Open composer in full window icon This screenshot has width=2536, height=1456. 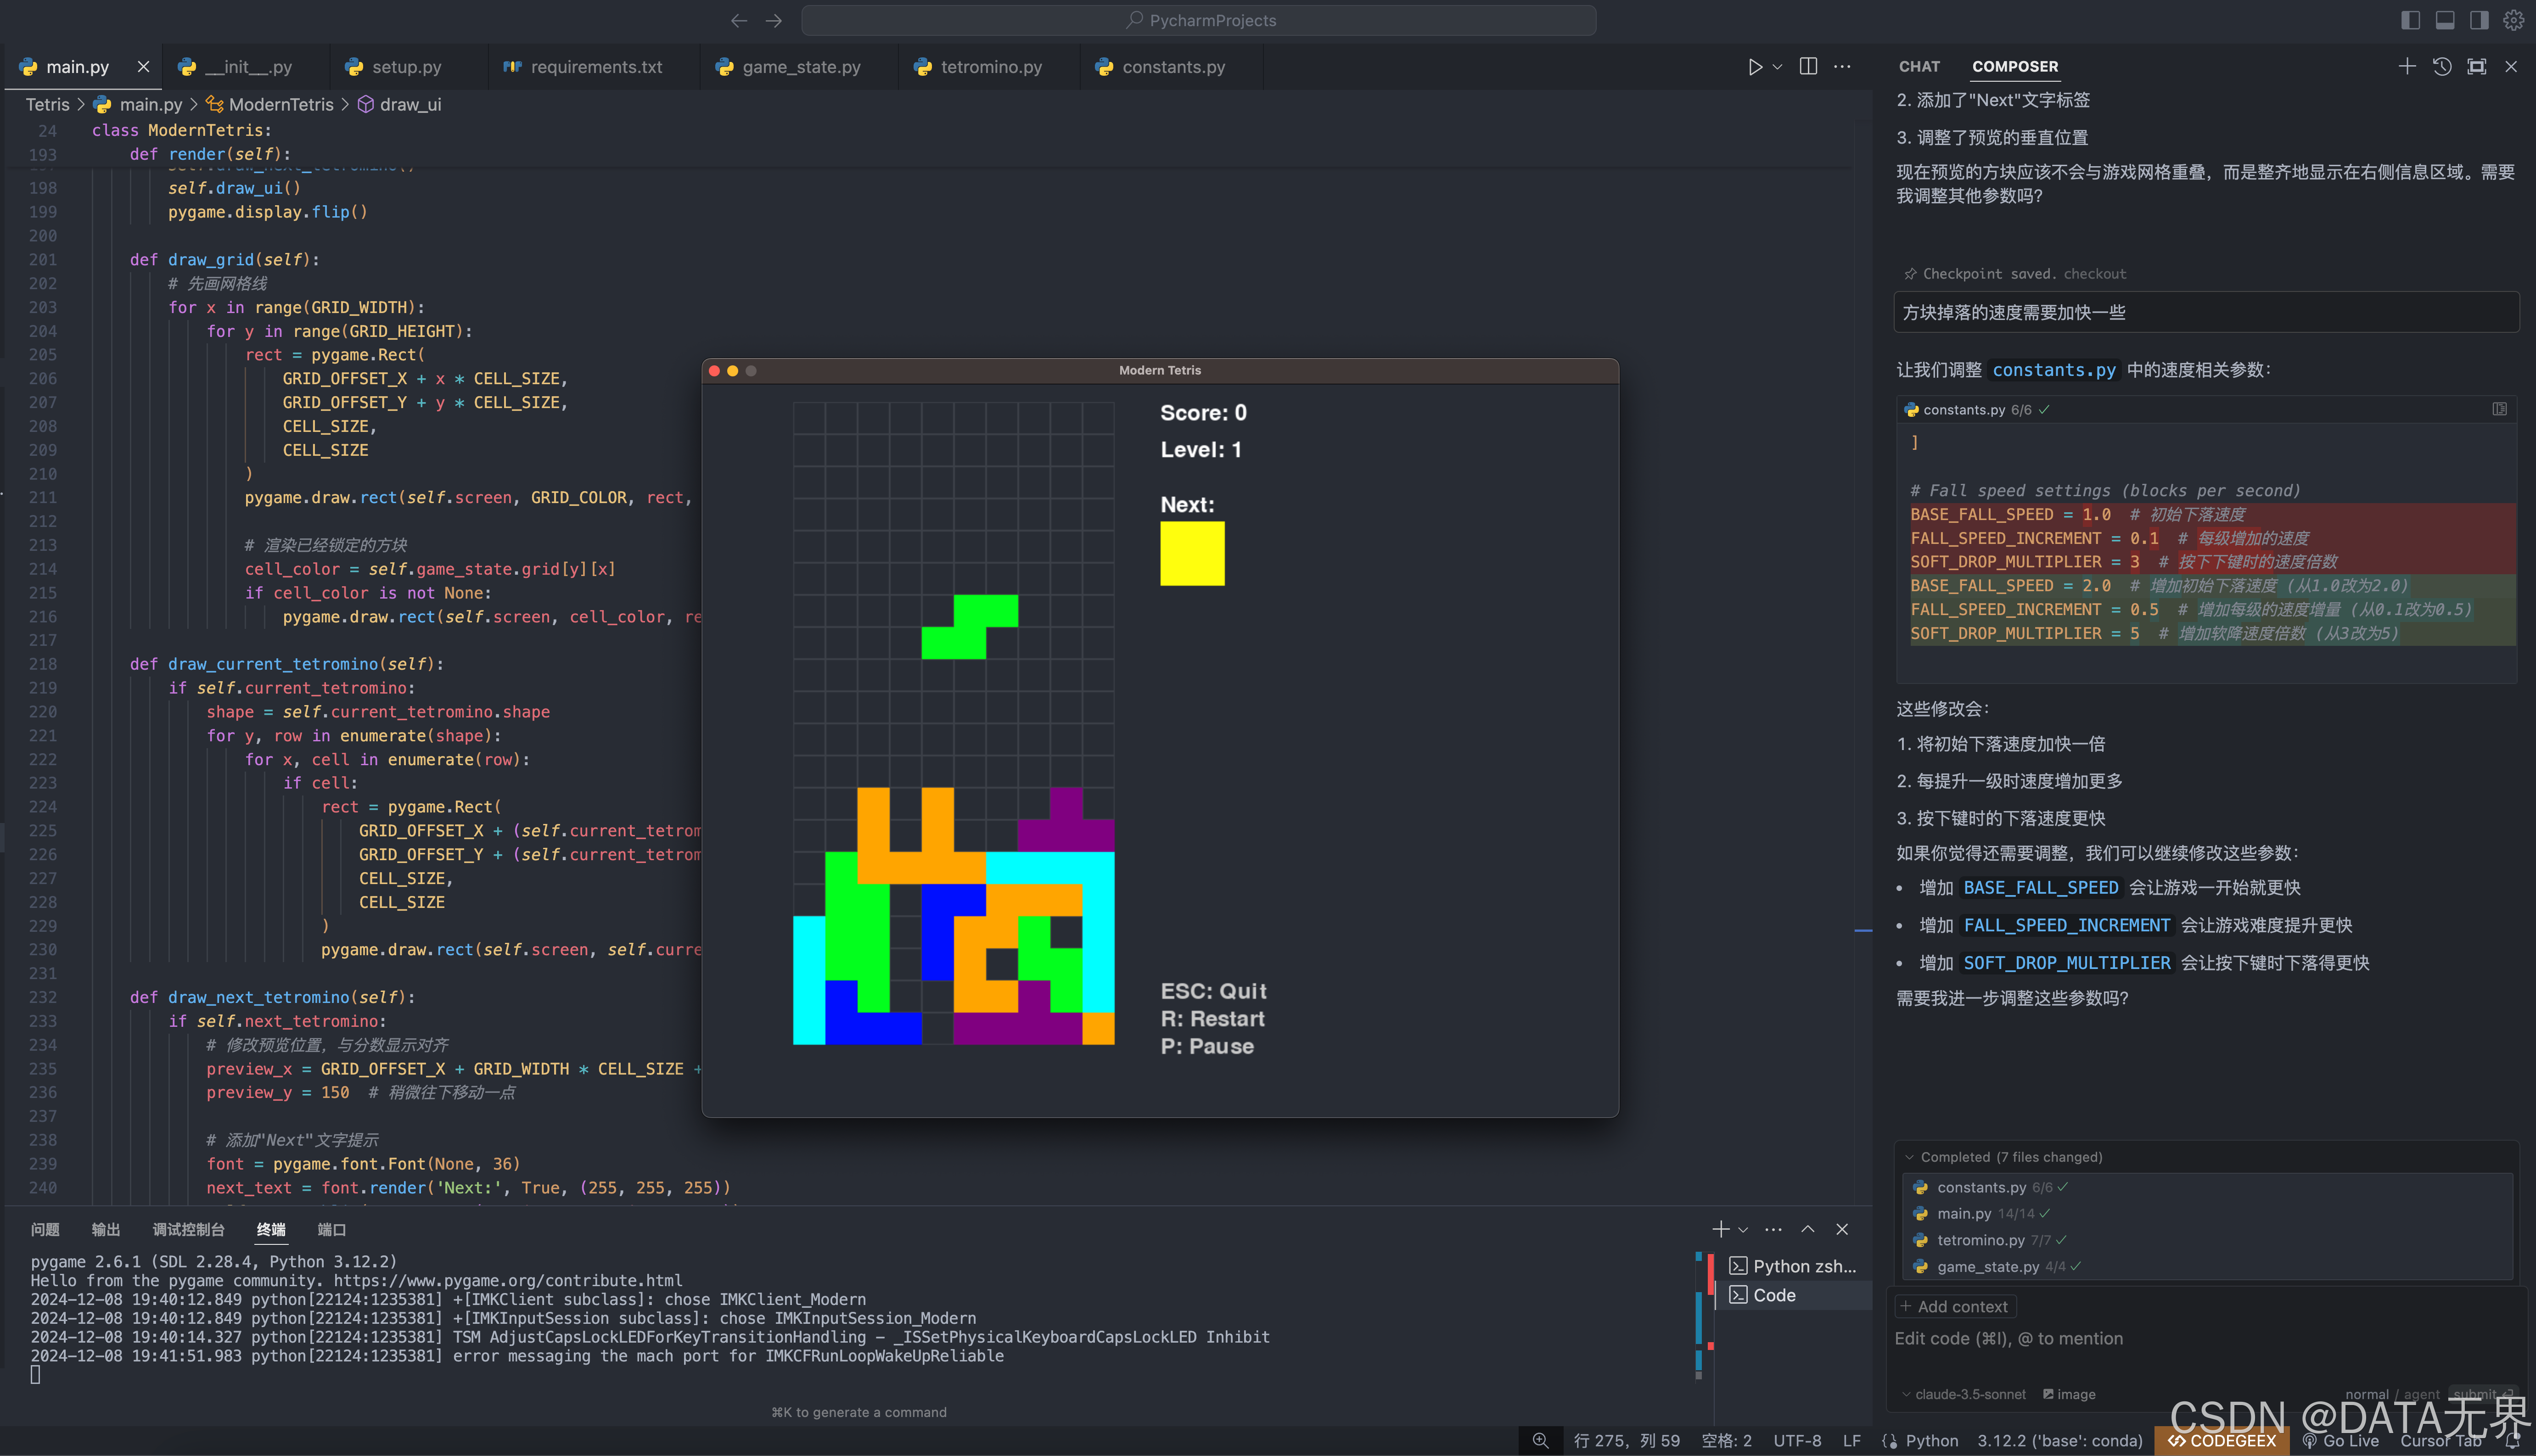[x=2476, y=67]
